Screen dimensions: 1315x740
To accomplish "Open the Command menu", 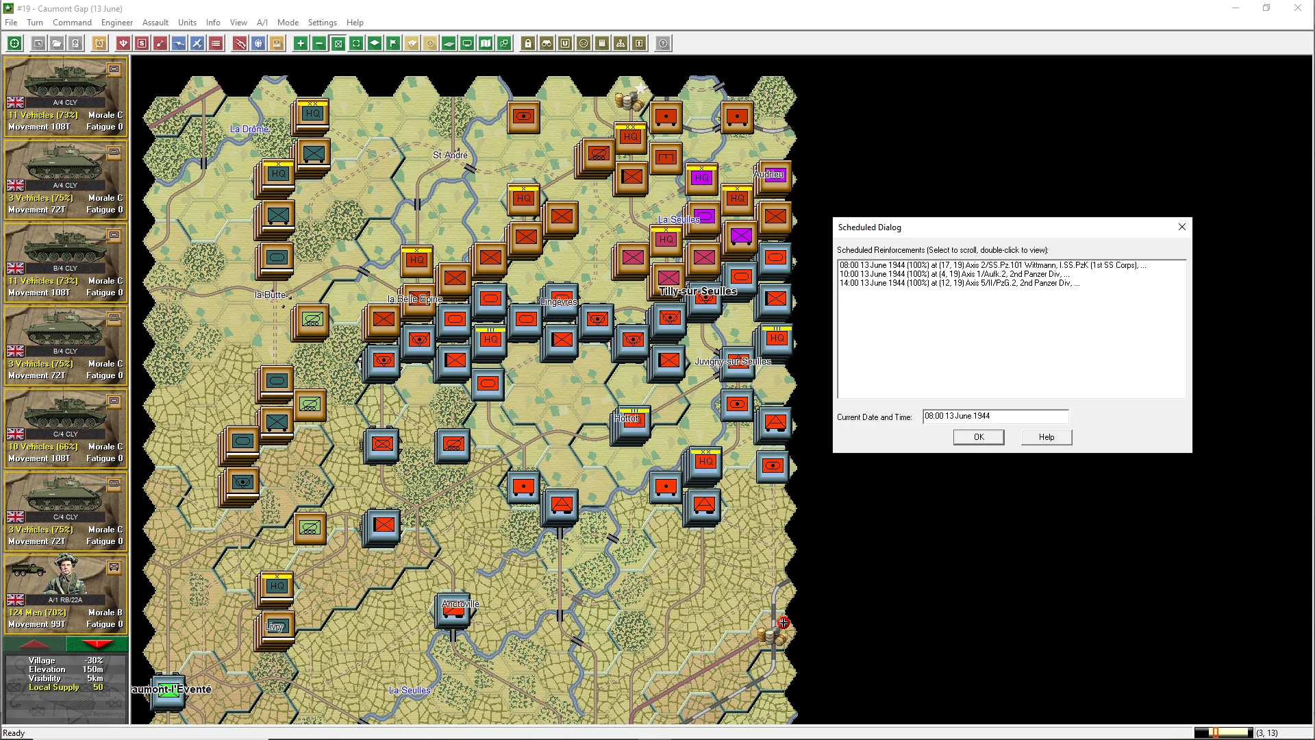I will [x=72, y=22].
